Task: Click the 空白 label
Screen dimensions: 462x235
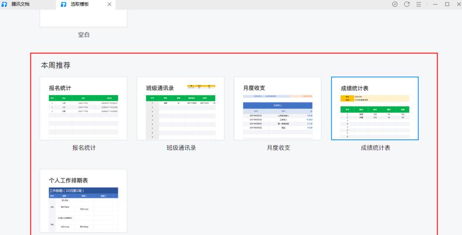Action: click(x=84, y=34)
